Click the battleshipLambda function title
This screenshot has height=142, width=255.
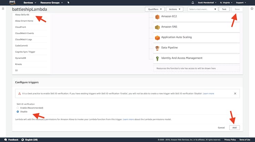pyautogui.click(x=30, y=9)
